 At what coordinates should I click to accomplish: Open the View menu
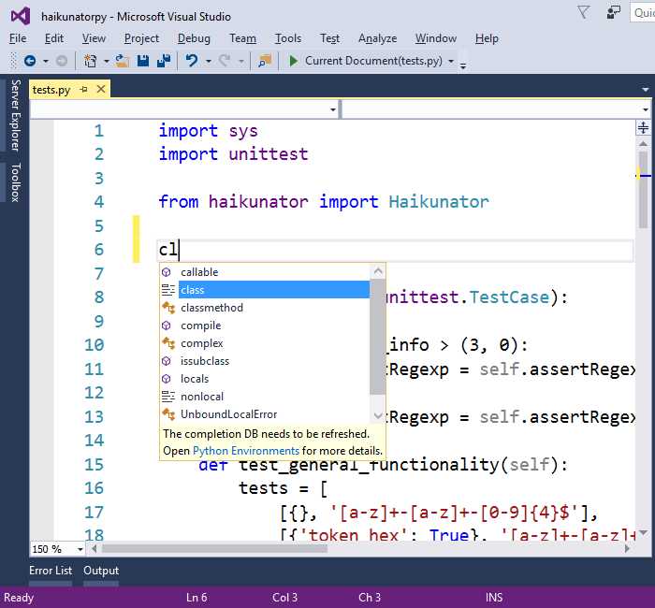(94, 38)
